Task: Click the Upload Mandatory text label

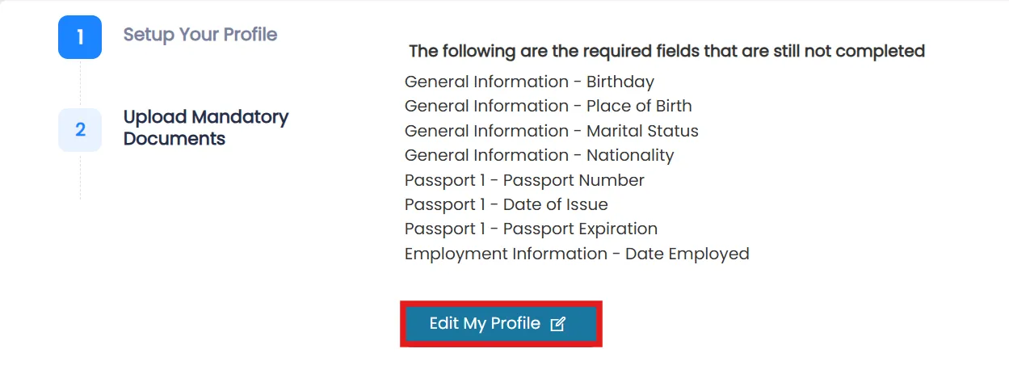Action: pos(206,117)
